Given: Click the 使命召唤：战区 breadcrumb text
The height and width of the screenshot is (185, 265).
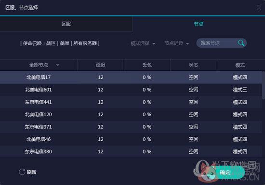Looking at the screenshot, I should tap(39, 43).
